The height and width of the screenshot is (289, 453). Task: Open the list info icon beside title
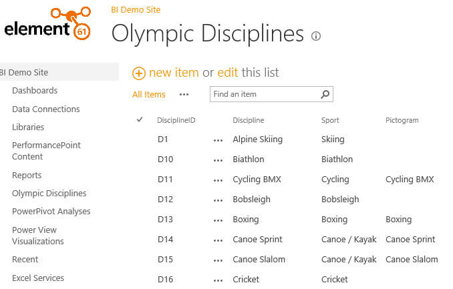316,36
